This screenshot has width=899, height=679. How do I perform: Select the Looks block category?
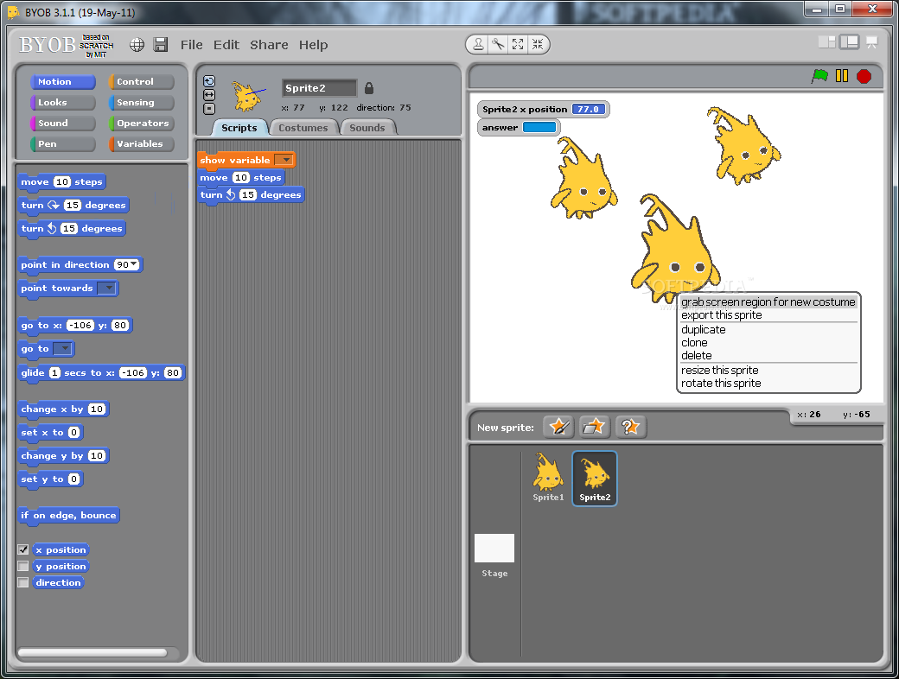pyautogui.click(x=62, y=103)
